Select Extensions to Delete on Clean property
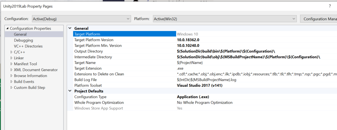337x130 pixels. click(x=99, y=74)
